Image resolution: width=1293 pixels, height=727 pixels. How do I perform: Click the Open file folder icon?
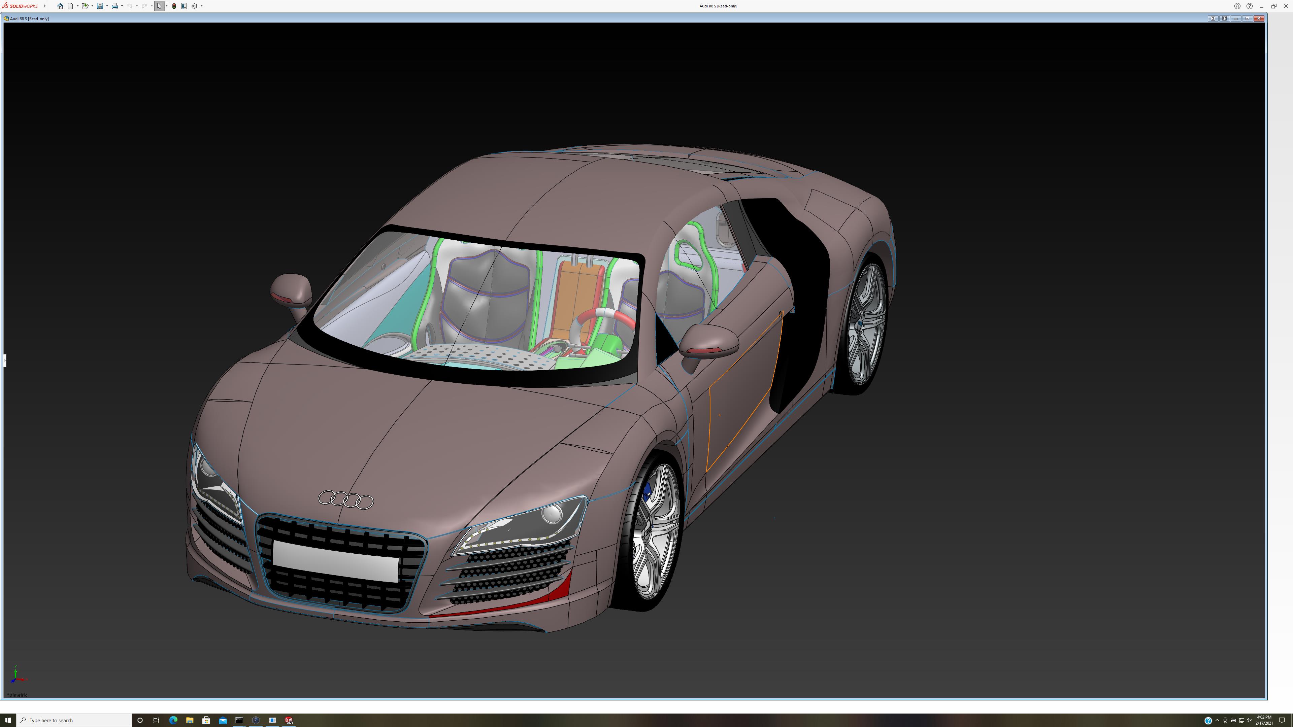[85, 6]
